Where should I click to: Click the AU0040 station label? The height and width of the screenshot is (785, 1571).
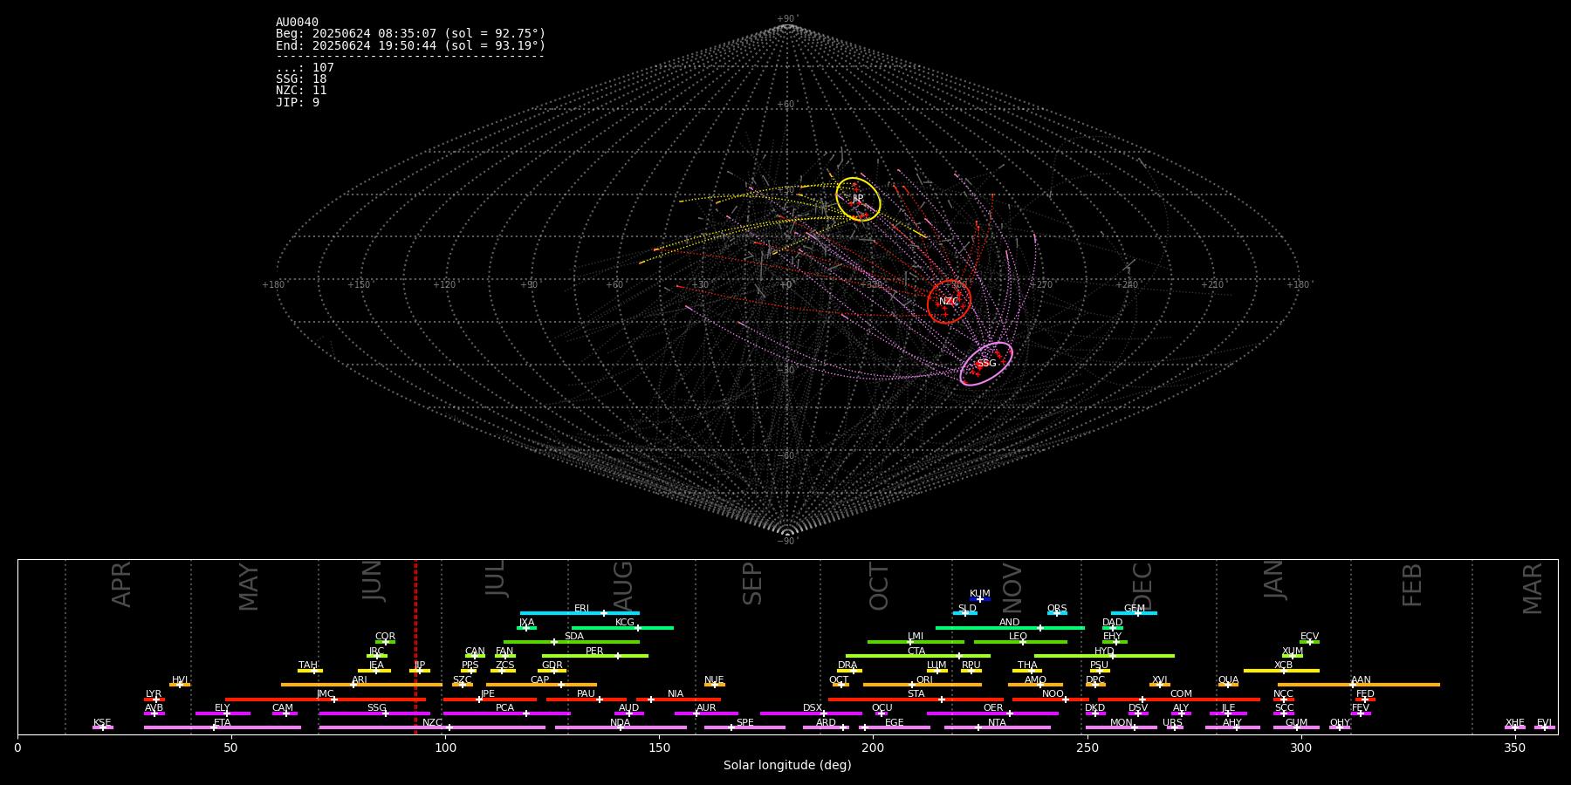pyautogui.click(x=297, y=22)
